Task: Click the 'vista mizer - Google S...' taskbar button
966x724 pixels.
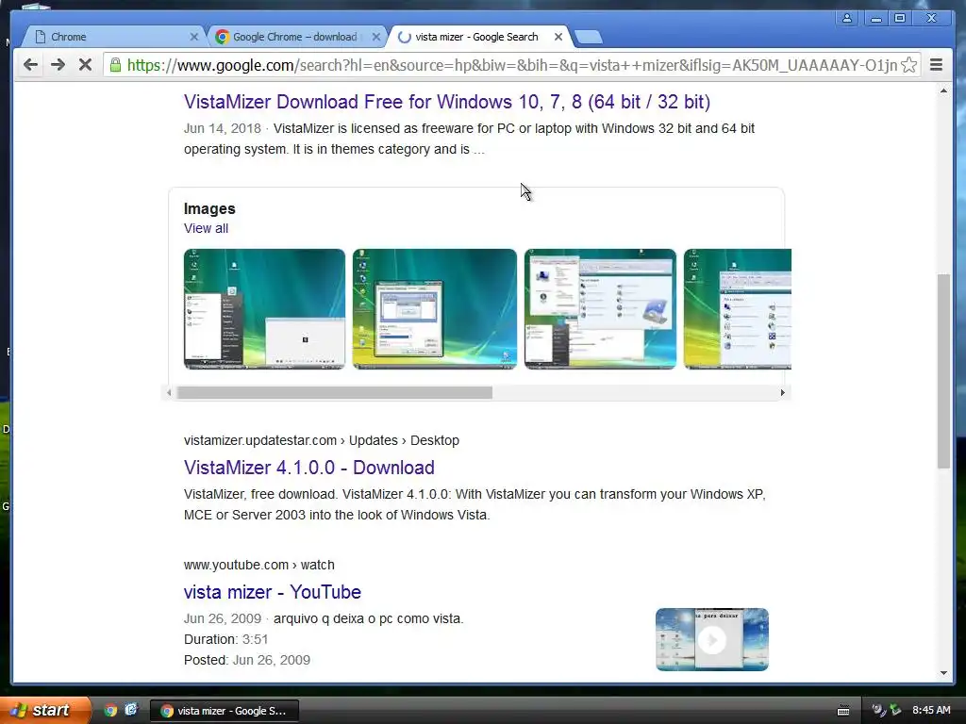Action: 225,711
